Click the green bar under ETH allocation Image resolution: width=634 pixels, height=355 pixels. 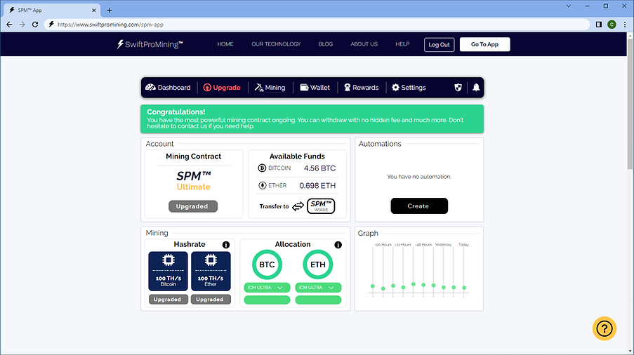pos(318,300)
